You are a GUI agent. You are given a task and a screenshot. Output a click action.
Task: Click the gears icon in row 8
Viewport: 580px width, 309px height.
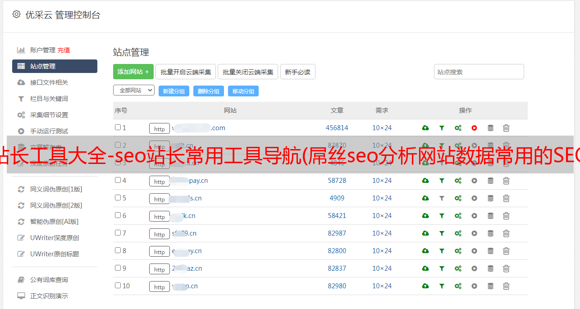(x=458, y=251)
